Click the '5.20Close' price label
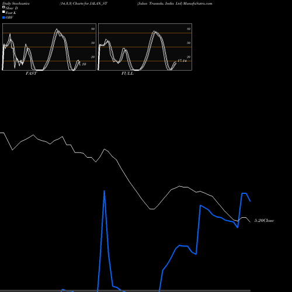Screen dimensions: 292x292 point(264,221)
